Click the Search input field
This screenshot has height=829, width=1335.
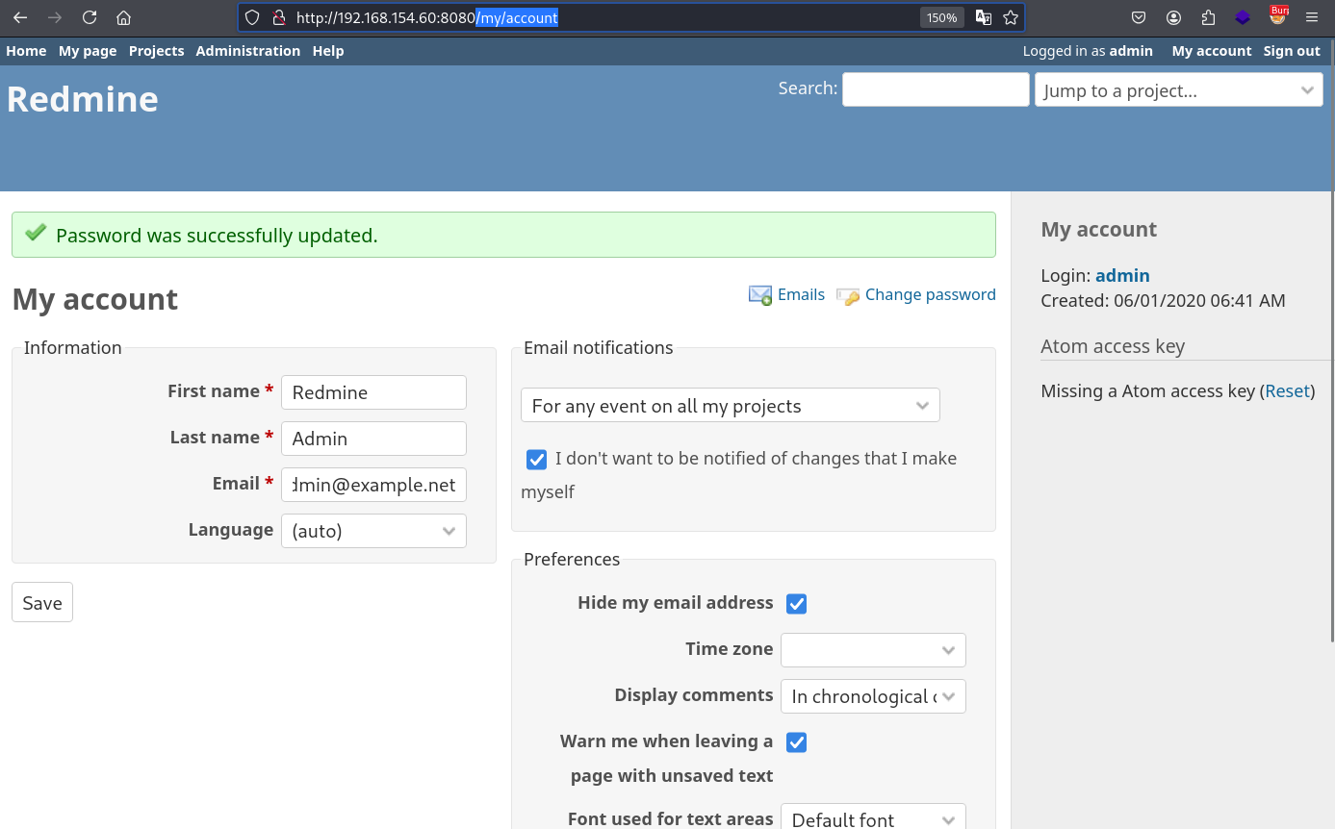[x=936, y=89]
